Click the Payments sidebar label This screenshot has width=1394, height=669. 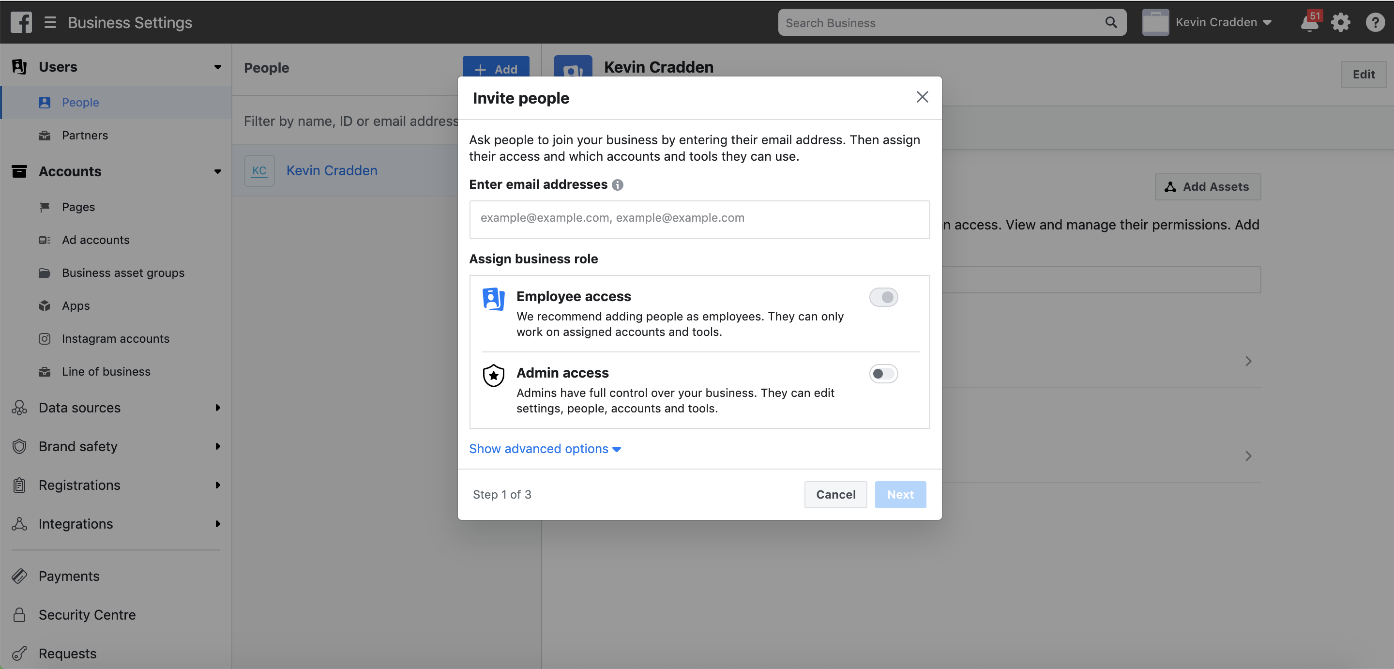coord(69,576)
